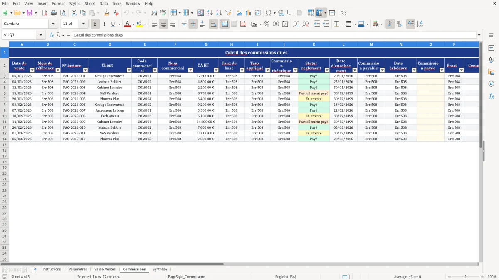
Task: Export the sheet directly as PDF
Action: tap(44, 13)
